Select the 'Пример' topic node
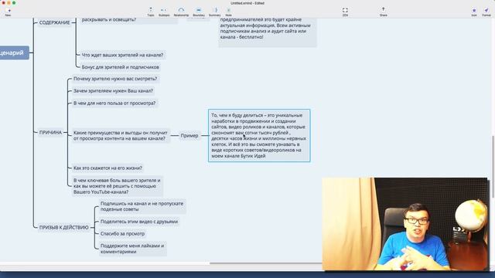Image resolution: width=495 pixels, height=278 pixels. click(x=189, y=136)
